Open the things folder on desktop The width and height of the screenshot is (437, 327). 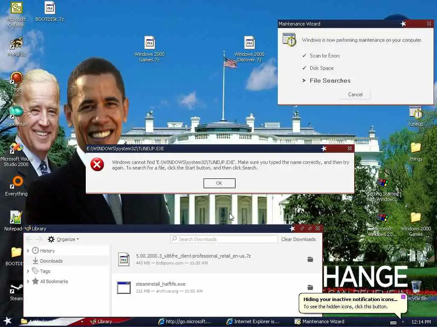click(x=416, y=152)
